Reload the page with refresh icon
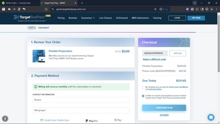 coord(19,9)
